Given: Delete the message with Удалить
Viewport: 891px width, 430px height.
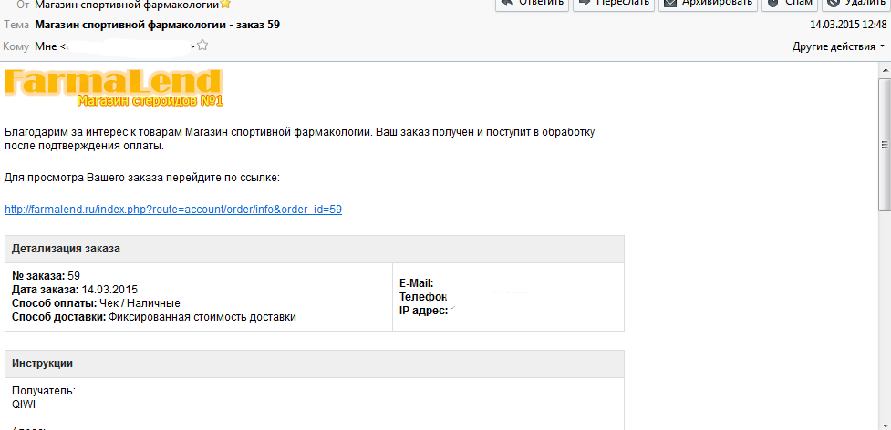Looking at the screenshot, I should point(853,3).
